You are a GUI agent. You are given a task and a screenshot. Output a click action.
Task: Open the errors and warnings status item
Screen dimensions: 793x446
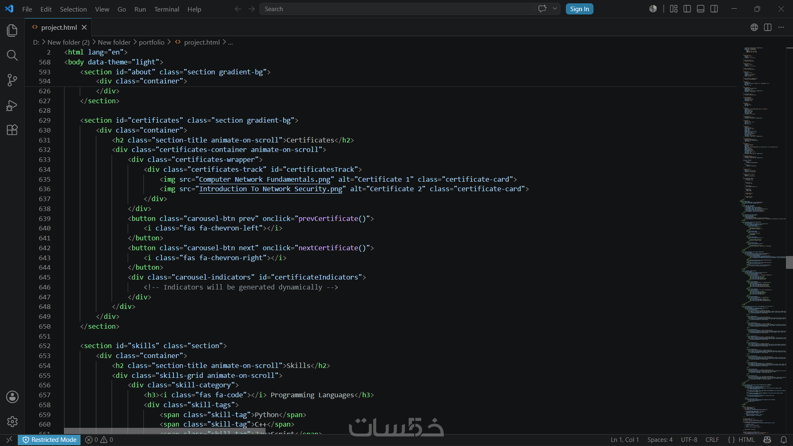click(x=99, y=440)
